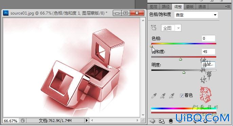Click the source01.jpg title bar text
233x126 pixels.
pyautogui.click(x=59, y=13)
